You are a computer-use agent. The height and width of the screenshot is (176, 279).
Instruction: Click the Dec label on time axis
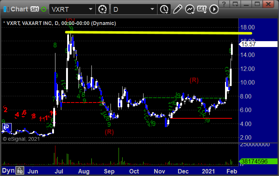click(183, 171)
